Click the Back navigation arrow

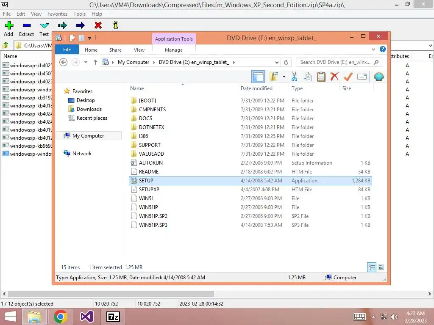[x=64, y=62]
